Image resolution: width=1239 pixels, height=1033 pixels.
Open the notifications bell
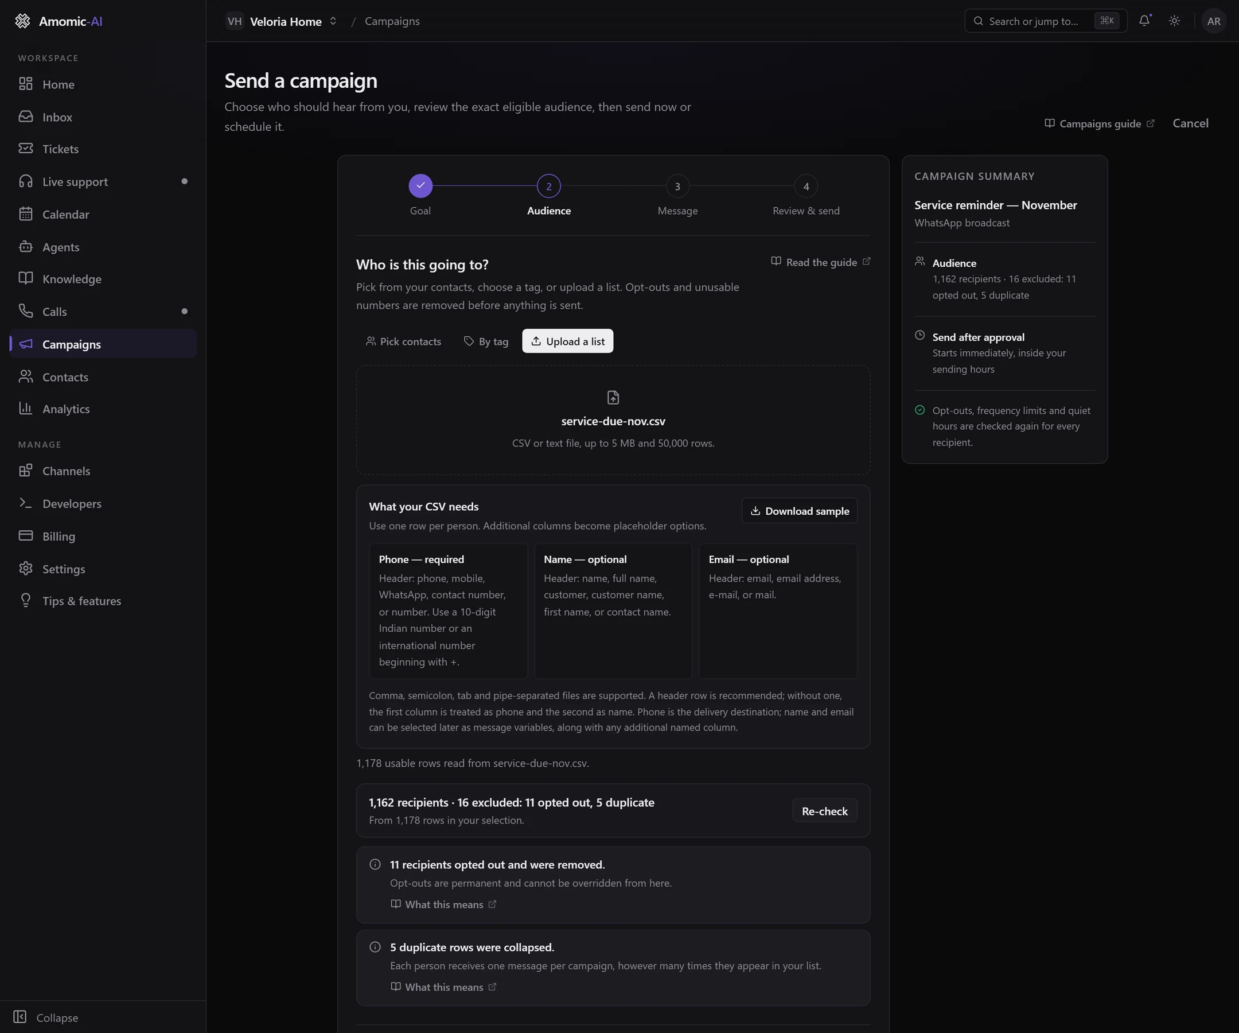[x=1144, y=21]
